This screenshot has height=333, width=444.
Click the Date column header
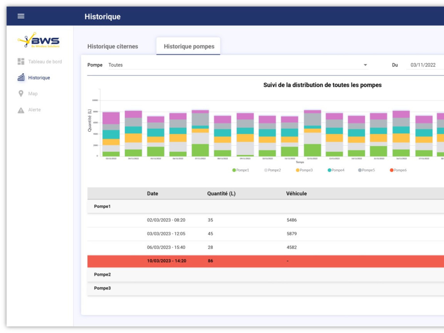(152, 194)
